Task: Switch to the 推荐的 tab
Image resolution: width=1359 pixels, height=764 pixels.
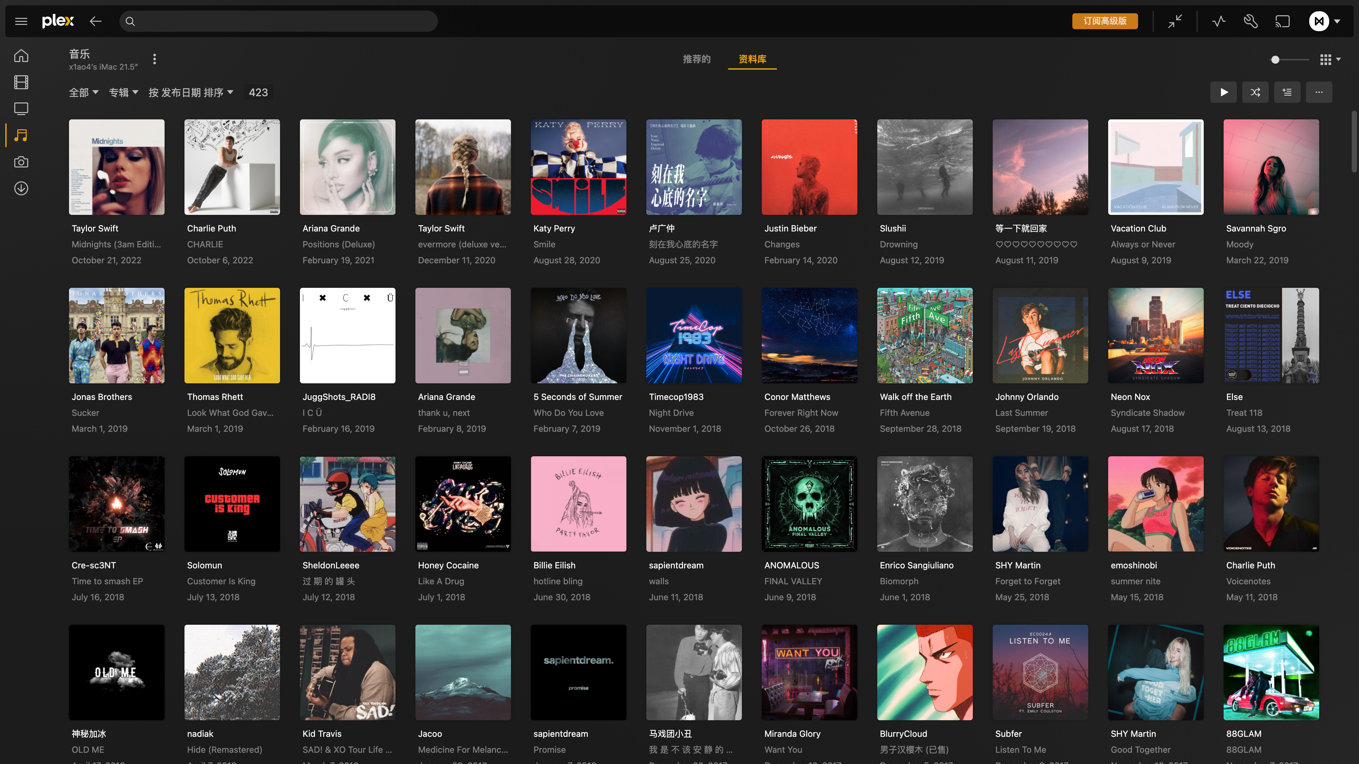Action: [x=696, y=59]
